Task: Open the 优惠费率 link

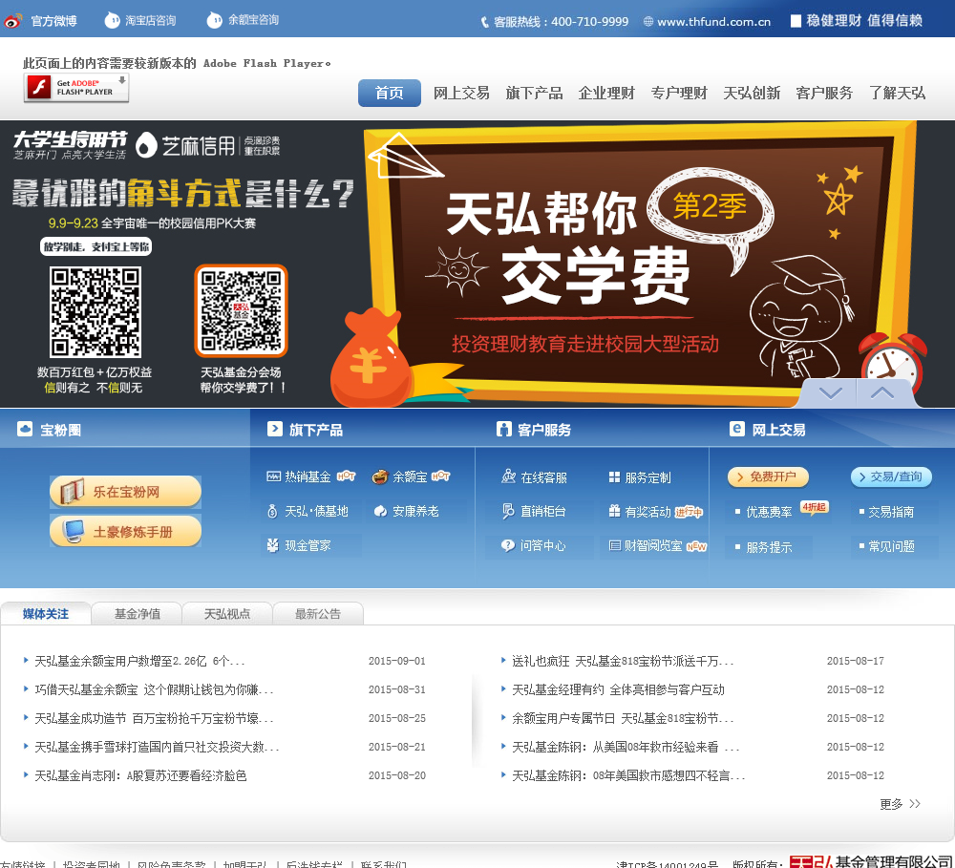Action: 769,512
